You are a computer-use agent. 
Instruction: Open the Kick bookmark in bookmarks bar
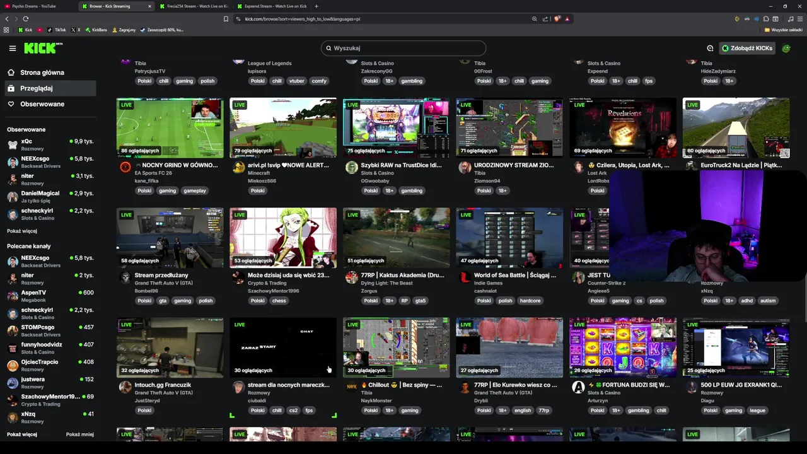point(25,30)
